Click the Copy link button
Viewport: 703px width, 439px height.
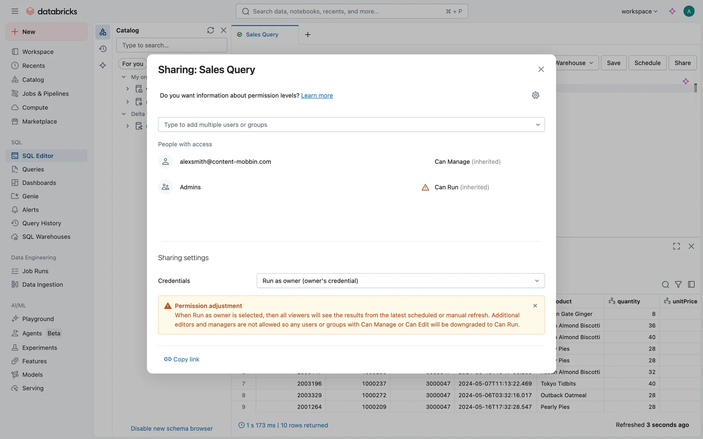point(182,359)
